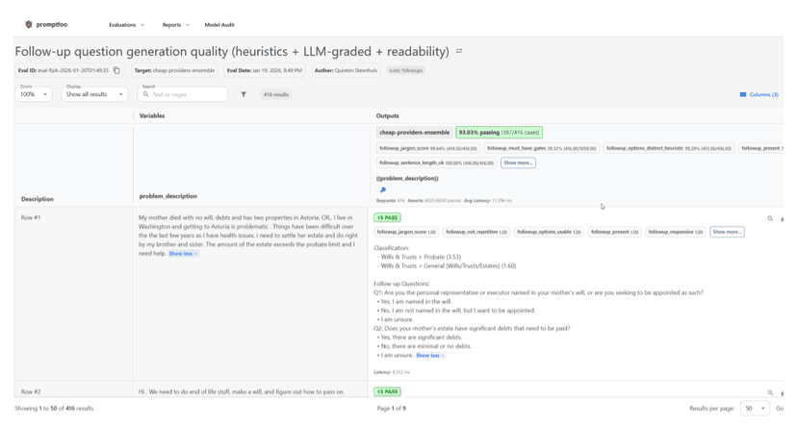The width and height of the screenshot is (797, 448).
Task: Click the search 'Text or regex' field
Action: tap(188, 94)
